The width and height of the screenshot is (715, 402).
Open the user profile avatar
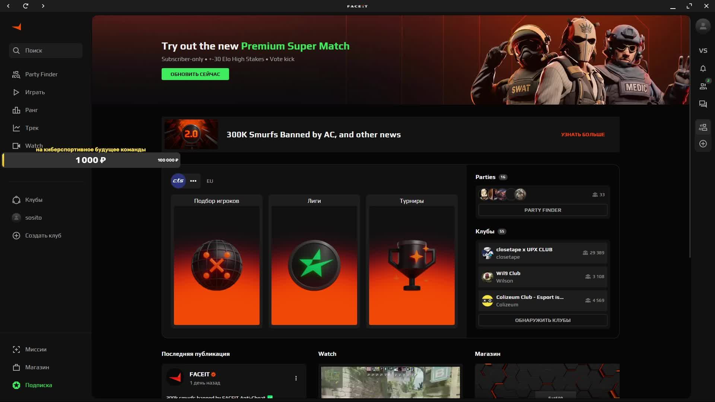click(703, 26)
